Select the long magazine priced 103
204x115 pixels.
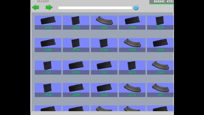click(x=160, y=45)
